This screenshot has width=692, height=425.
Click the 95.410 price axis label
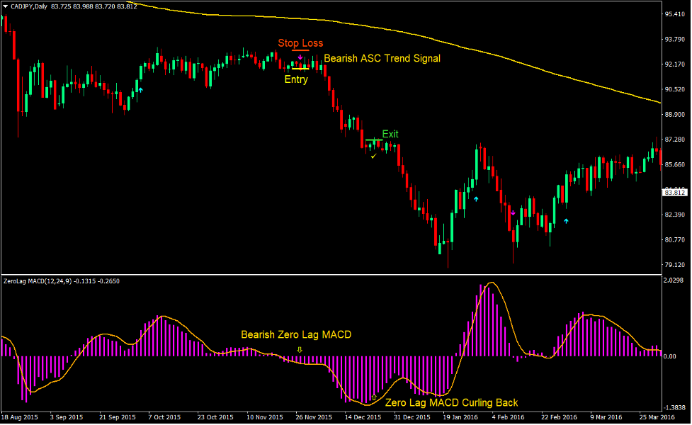(675, 14)
